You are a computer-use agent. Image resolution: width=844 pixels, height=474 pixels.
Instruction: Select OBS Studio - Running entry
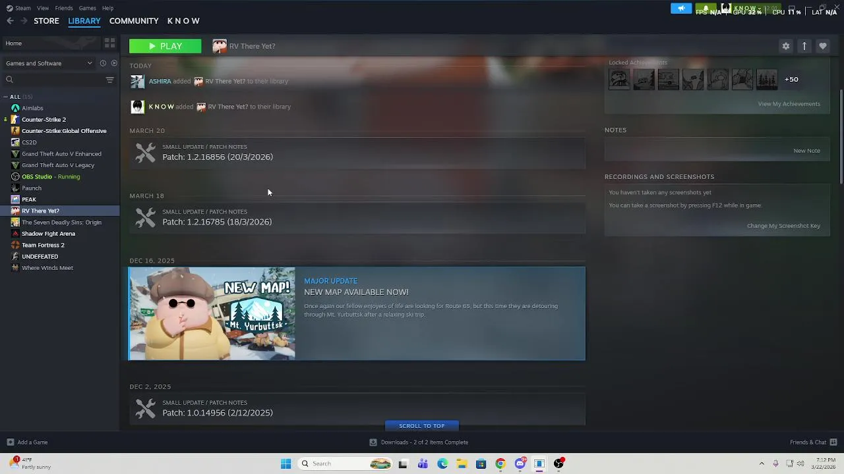pyautogui.click(x=51, y=176)
